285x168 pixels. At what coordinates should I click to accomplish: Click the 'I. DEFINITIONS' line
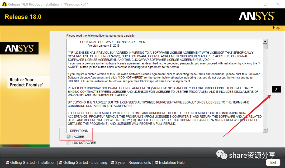(78, 131)
